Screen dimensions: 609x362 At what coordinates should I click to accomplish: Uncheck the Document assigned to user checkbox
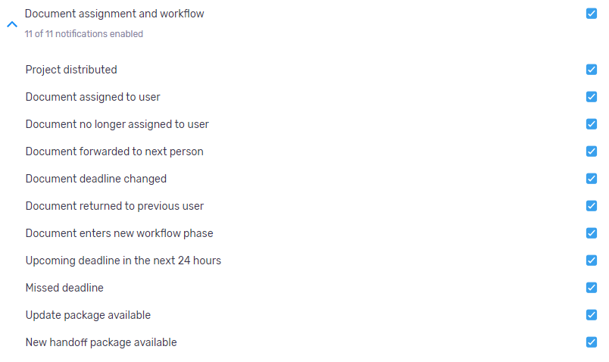[x=592, y=97]
